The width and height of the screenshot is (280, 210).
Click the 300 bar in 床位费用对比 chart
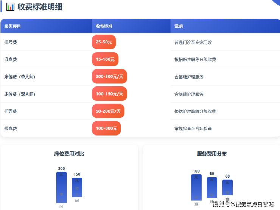click(x=61, y=187)
